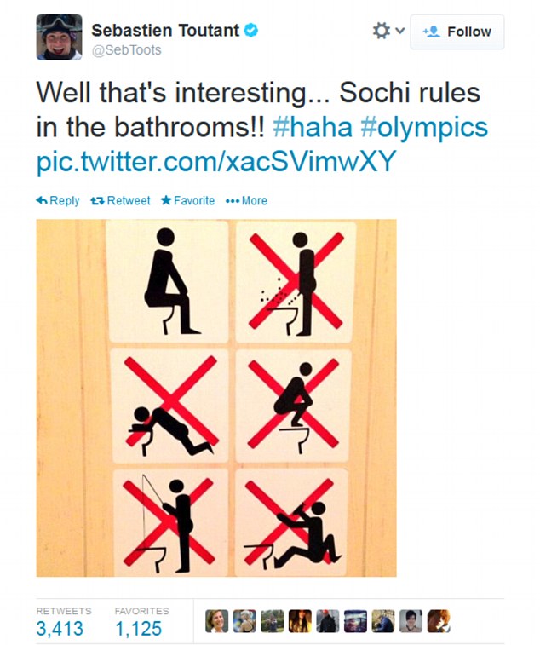Retweet this tweet
Viewport: 540px width, 645px height.
pos(120,201)
